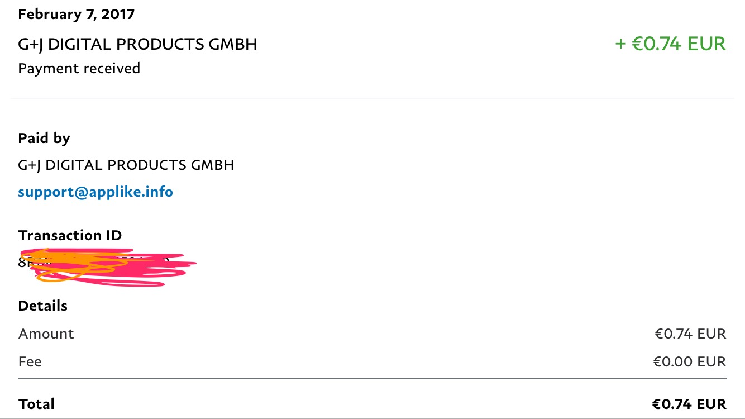
Task: Click the Details section heading
Action: [x=43, y=306]
